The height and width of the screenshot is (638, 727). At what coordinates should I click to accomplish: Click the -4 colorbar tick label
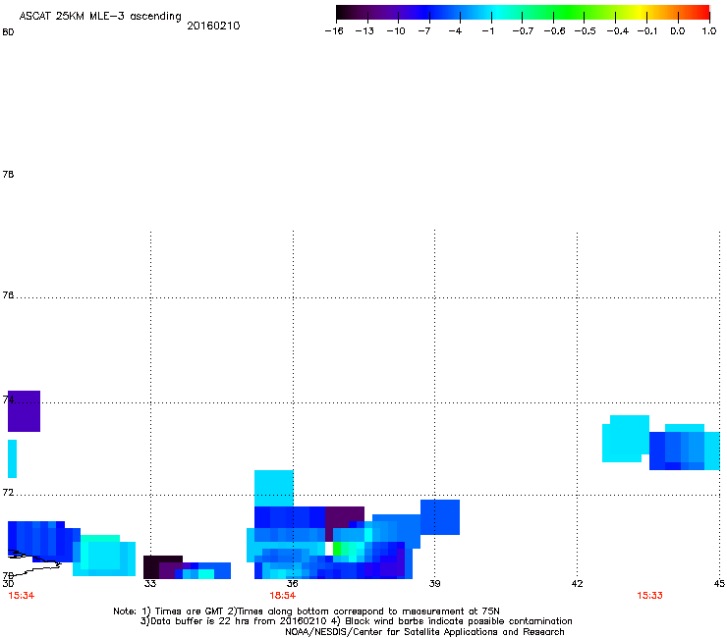(x=455, y=31)
